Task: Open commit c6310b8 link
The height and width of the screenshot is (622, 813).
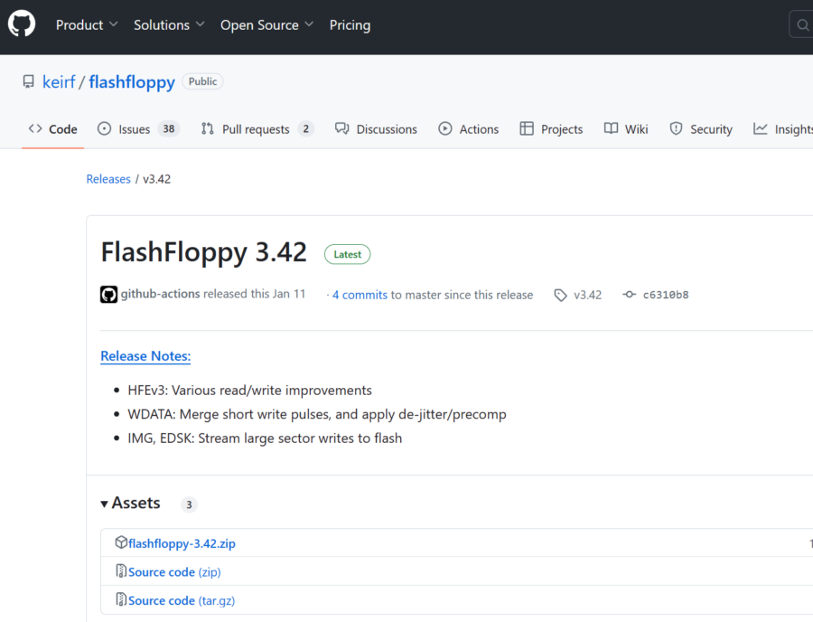Action: 666,295
